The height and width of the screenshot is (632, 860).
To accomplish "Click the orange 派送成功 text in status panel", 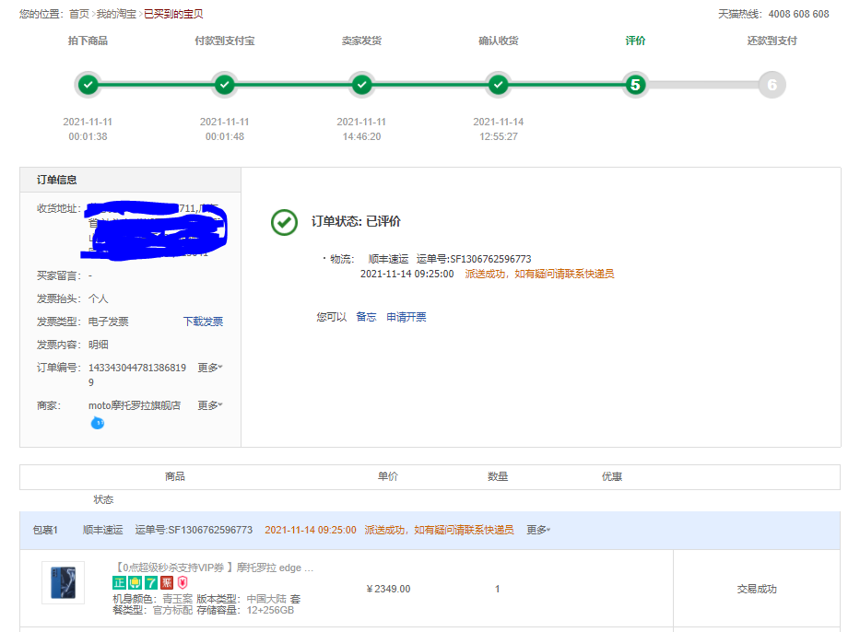I will pyautogui.click(x=540, y=274).
